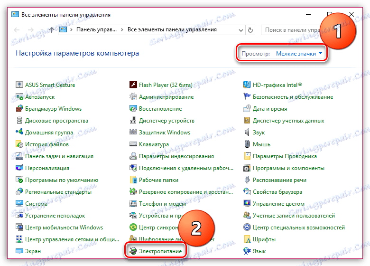Open the Дата и время clock icon
This screenshot has width=370, height=266.
coord(247,108)
